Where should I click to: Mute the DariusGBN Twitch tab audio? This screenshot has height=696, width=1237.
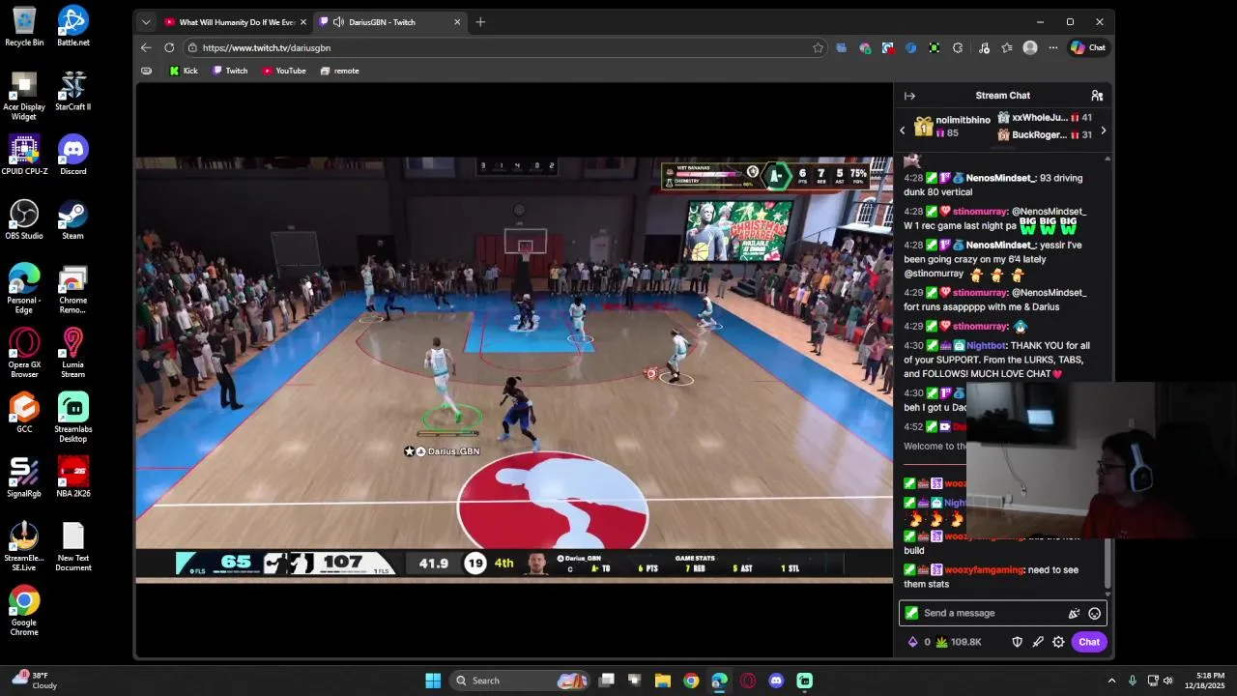coord(338,22)
